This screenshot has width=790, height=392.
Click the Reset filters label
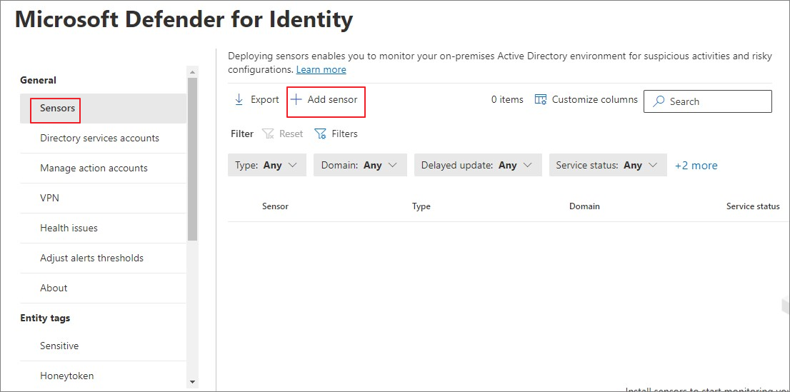(x=291, y=134)
